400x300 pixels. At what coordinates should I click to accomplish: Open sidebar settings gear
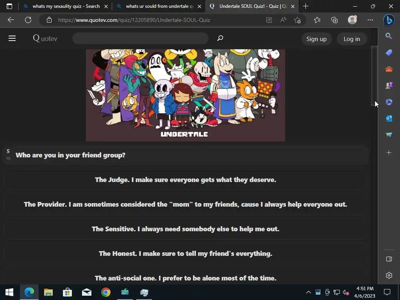[x=389, y=275]
